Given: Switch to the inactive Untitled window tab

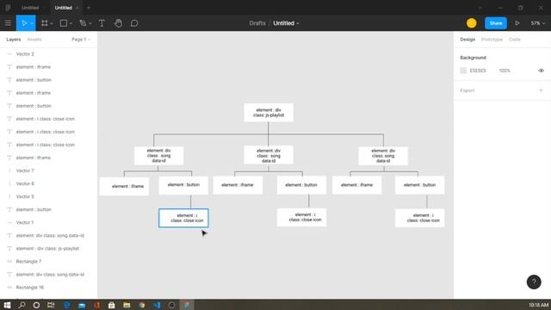Looking at the screenshot, I should click(x=30, y=8).
